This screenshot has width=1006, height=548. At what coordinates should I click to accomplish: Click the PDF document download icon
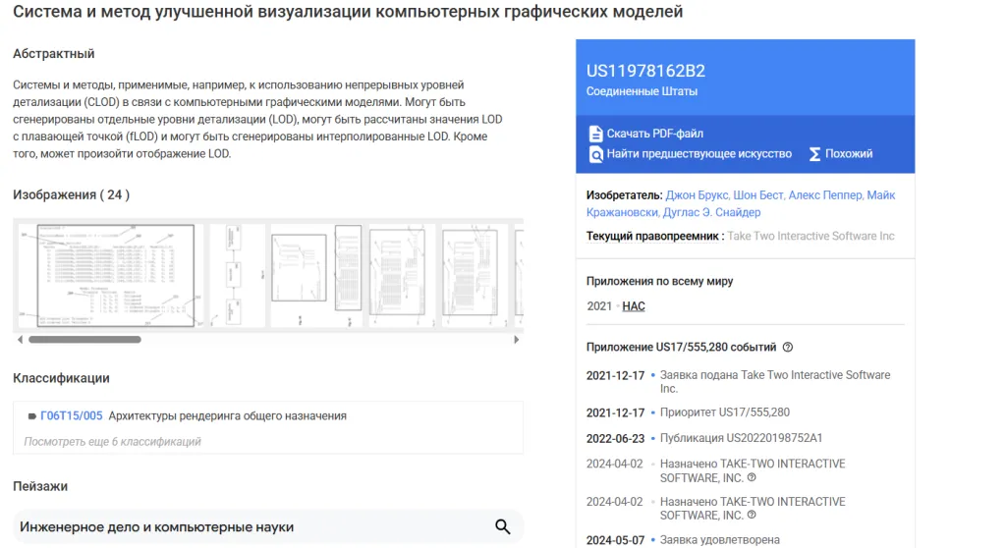tap(595, 134)
